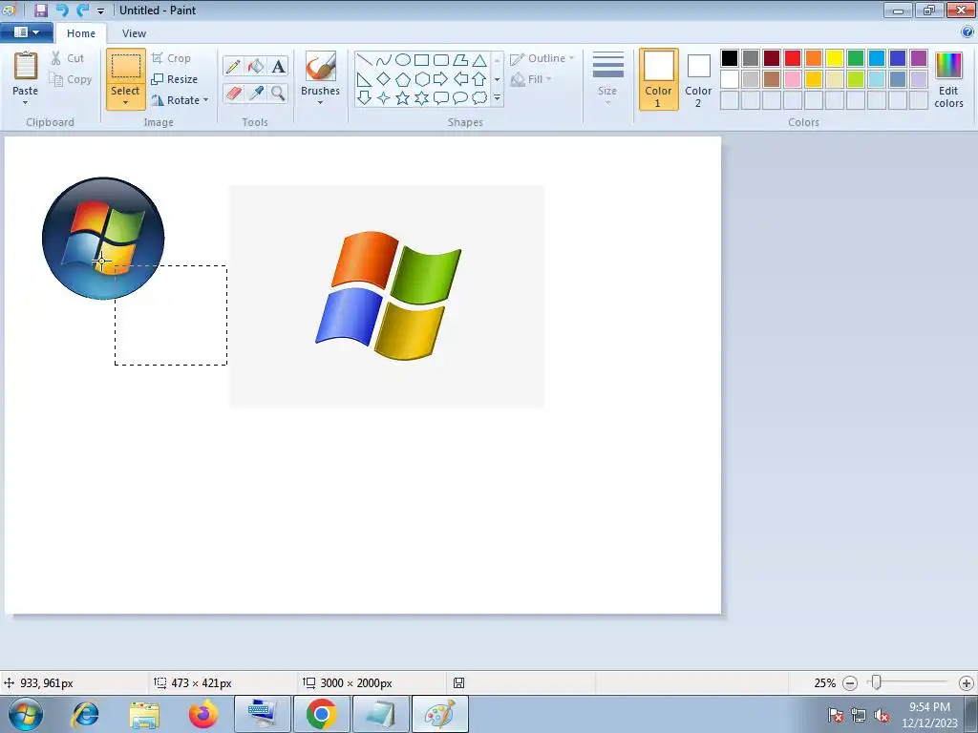
Task: Click zoom out minus button
Action: coord(849,683)
